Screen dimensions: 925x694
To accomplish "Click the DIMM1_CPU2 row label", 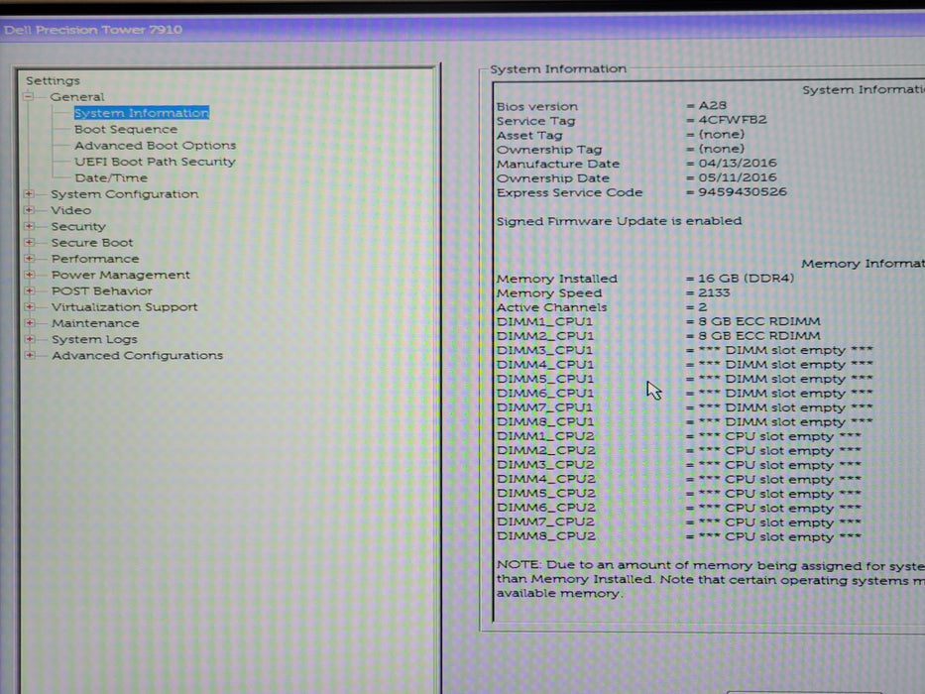I will 545,436.
